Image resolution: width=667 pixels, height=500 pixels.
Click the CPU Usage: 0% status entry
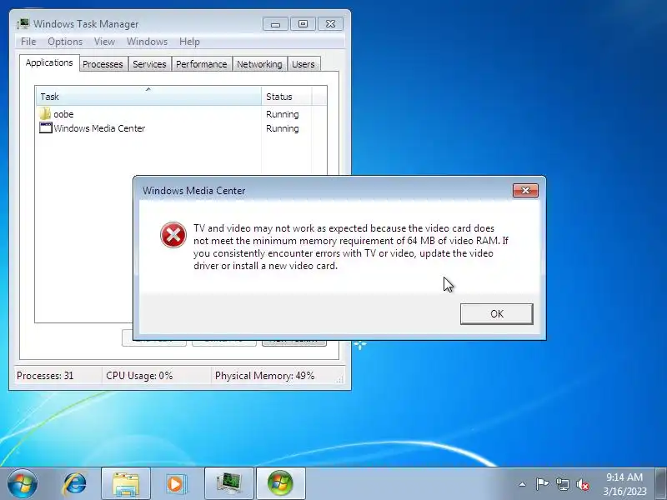(139, 376)
